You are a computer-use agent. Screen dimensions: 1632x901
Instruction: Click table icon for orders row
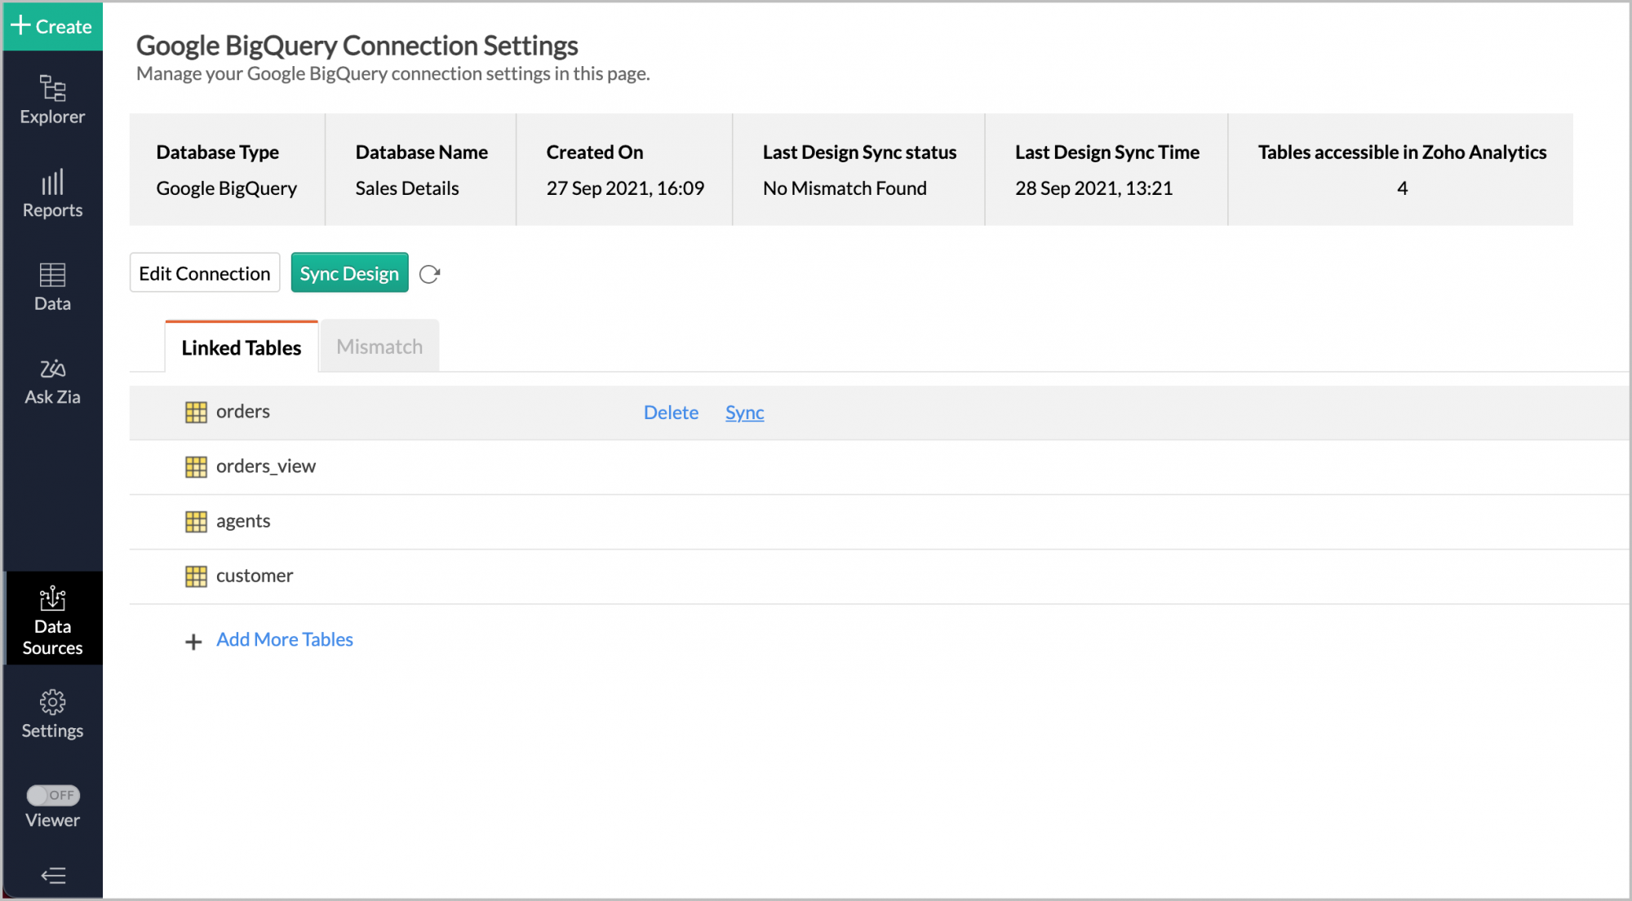[x=196, y=413]
